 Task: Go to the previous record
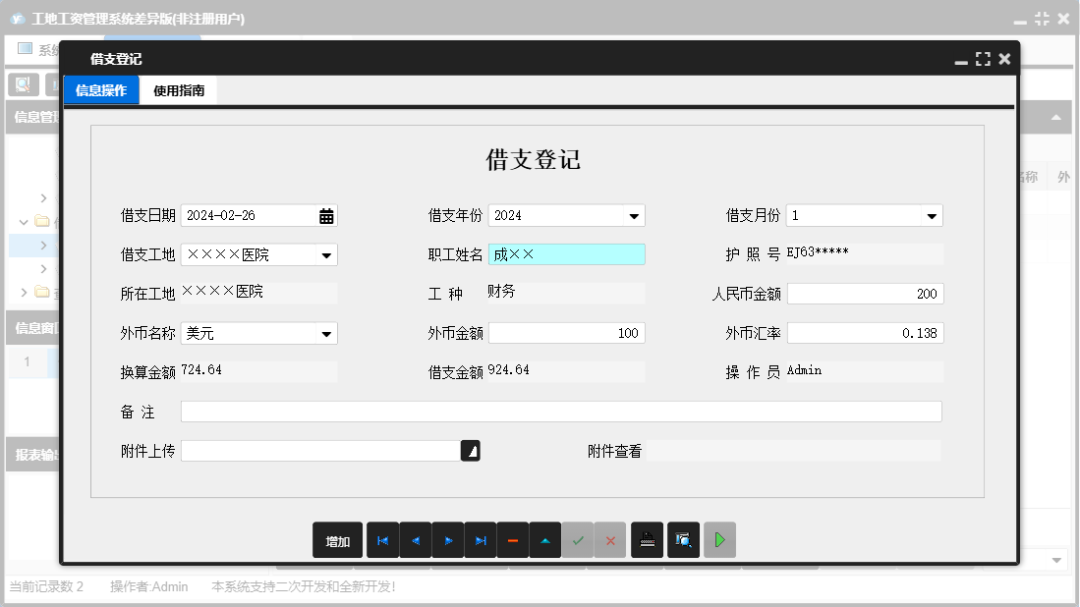(x=416, y=539)
